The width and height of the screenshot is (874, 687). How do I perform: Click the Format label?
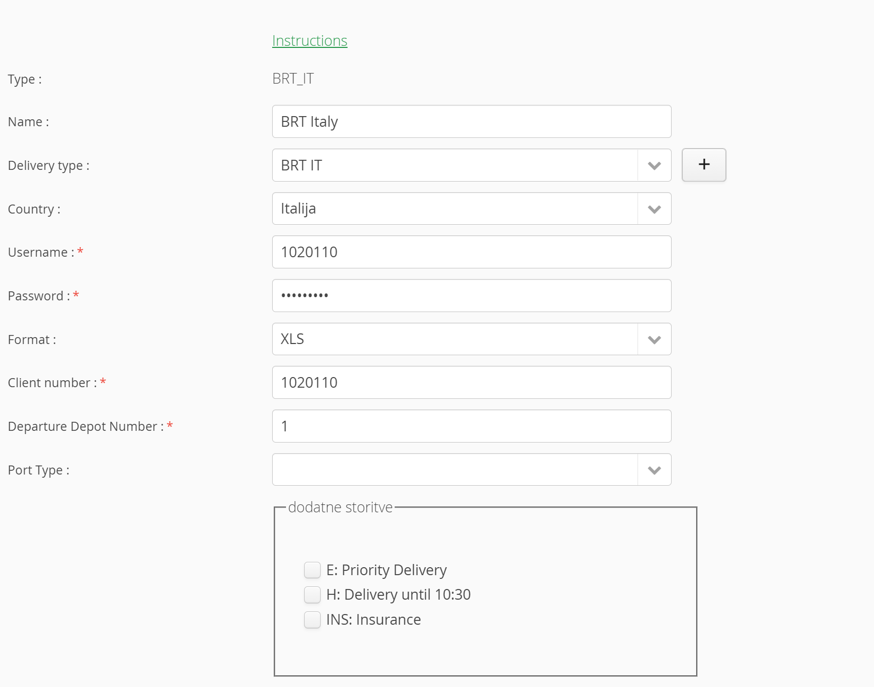pyautogui.click(x=32, y=340)
